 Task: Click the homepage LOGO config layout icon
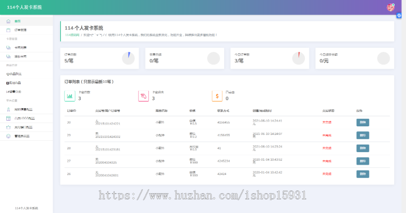click(8, 118)
